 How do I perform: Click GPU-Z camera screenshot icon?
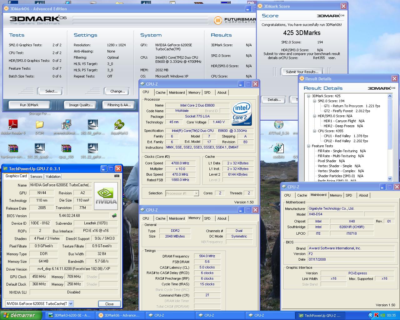pyautogui.click(x=117, y=176)
